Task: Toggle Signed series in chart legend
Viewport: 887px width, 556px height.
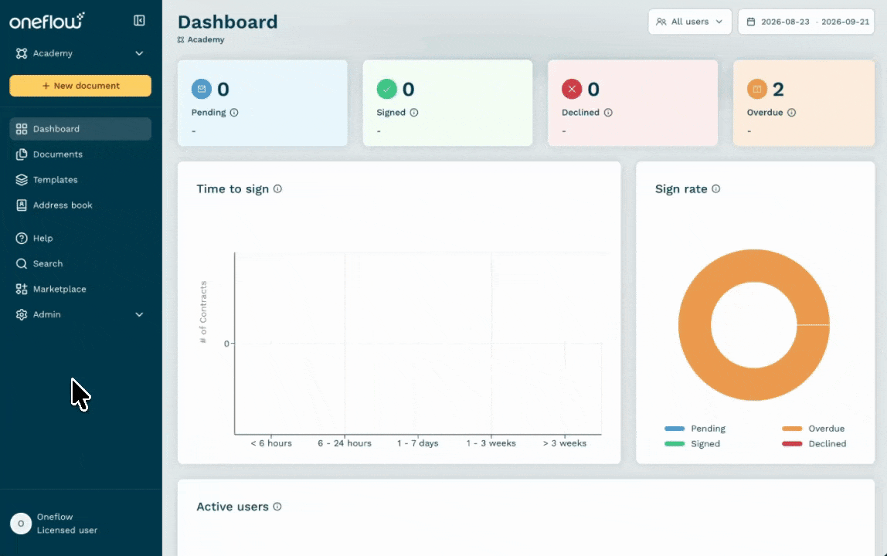Action: pos(692,444)
